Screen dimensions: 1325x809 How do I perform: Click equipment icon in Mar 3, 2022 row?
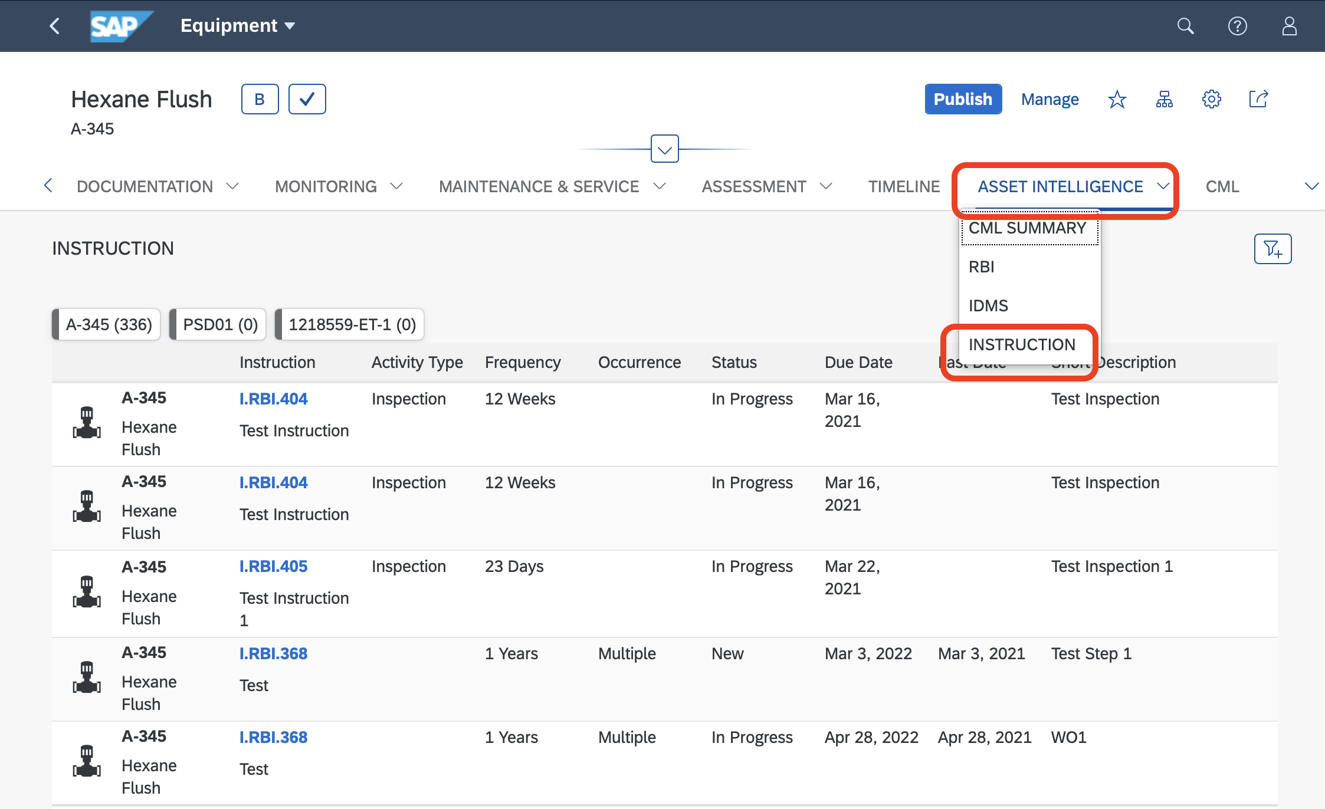tap(87, 678)
